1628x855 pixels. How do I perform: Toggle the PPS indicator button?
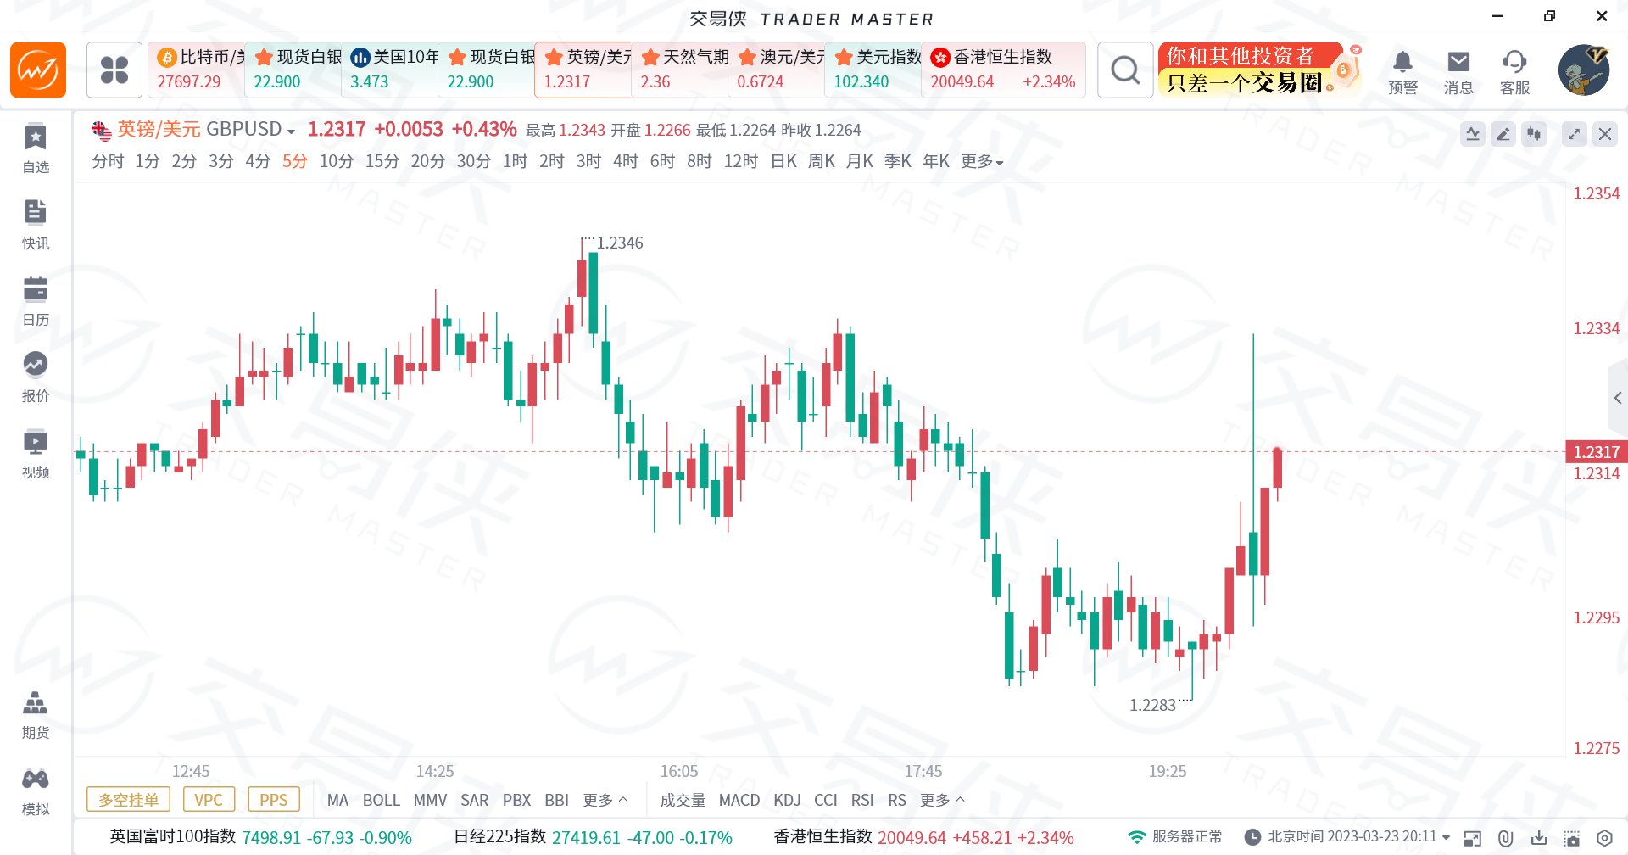point(274,800)
